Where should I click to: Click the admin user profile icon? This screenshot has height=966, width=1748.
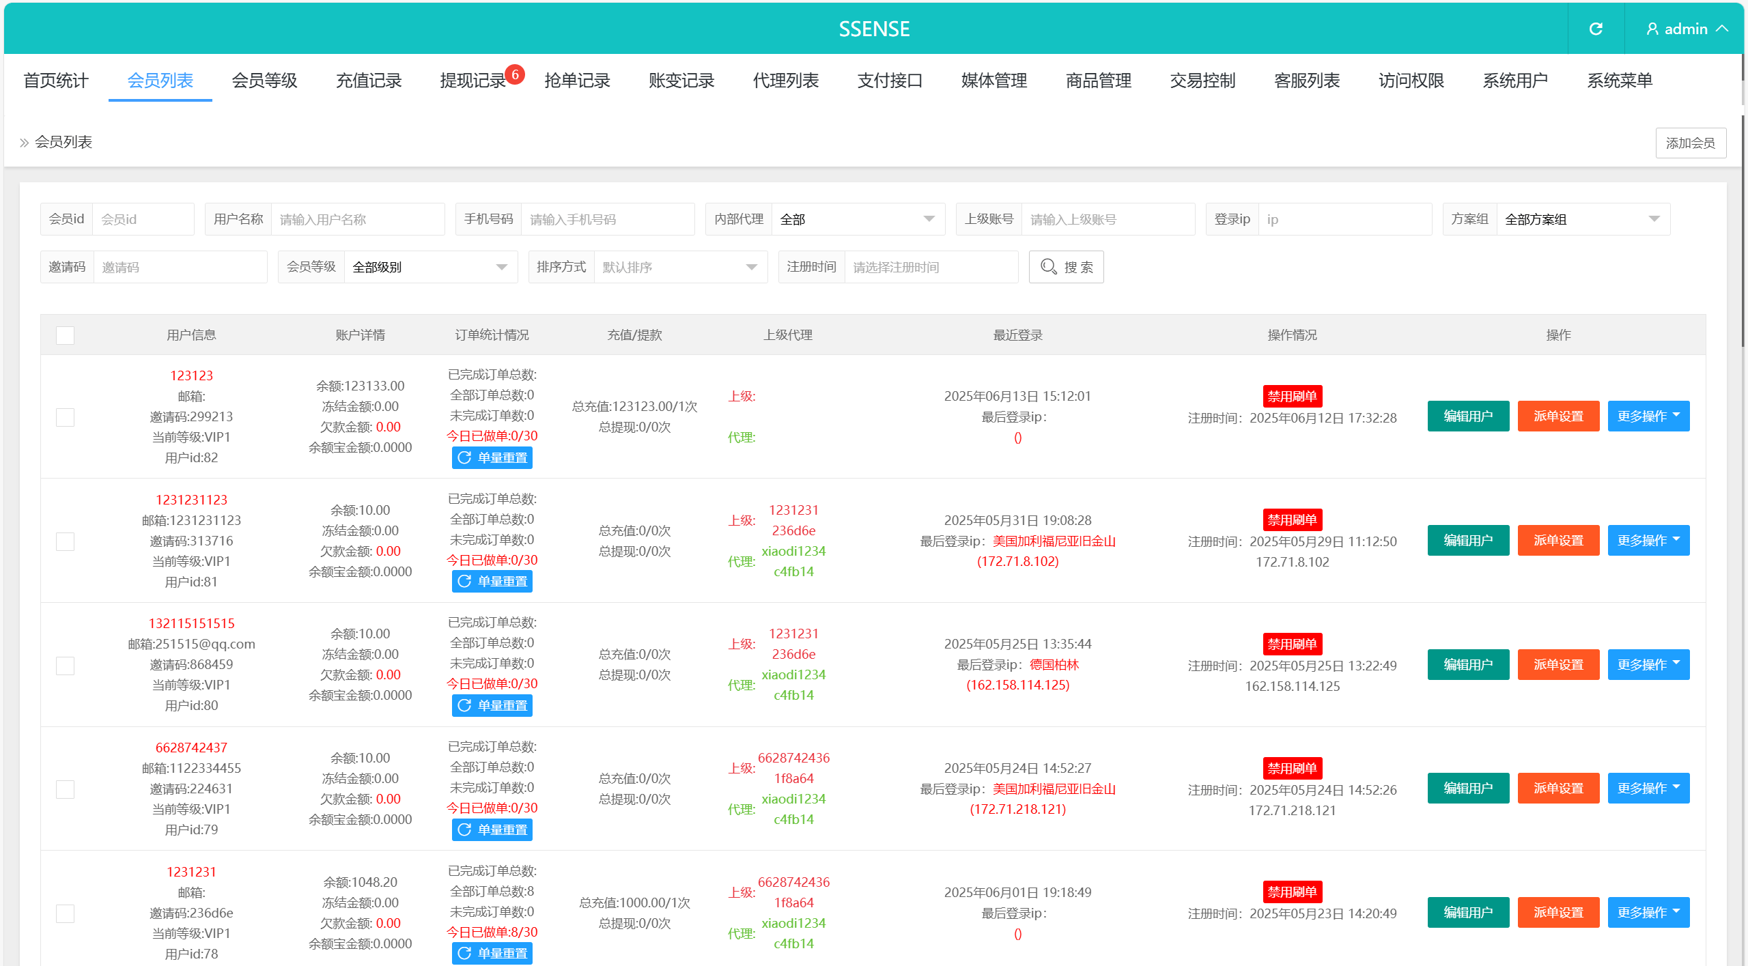[1652, 29]
